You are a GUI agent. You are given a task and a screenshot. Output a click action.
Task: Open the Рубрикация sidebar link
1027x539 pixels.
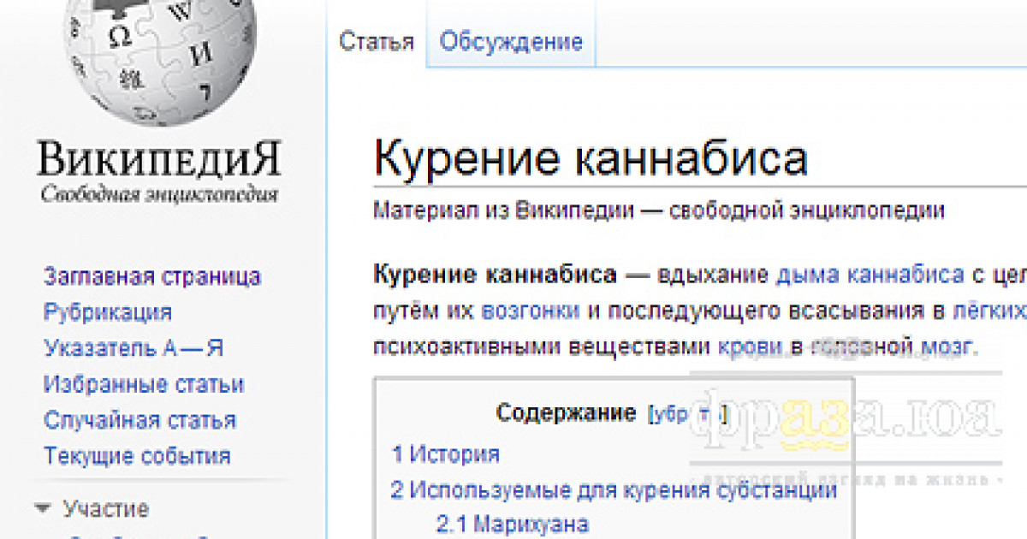click(x=108, y=312)
